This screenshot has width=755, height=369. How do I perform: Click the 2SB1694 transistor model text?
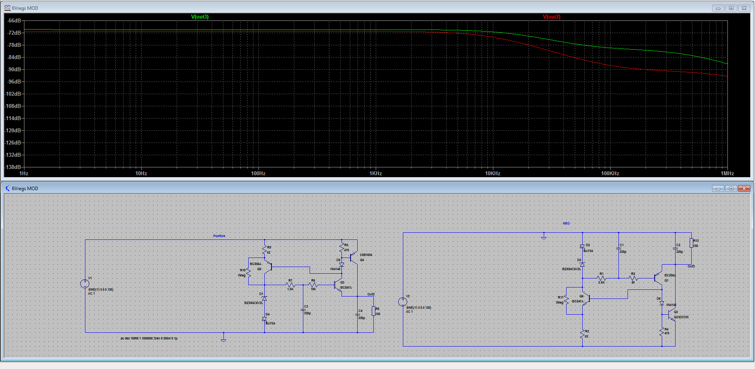[366, 255]
